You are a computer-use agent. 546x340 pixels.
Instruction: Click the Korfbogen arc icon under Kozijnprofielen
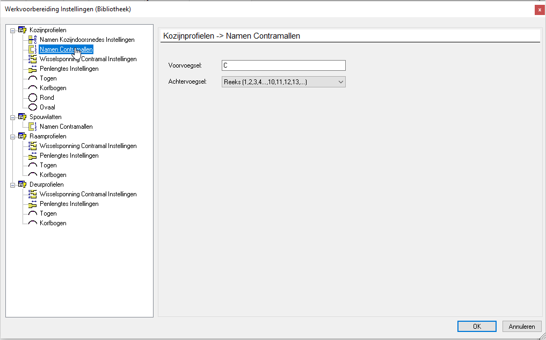pyautogui.click(x=32, y=87)
